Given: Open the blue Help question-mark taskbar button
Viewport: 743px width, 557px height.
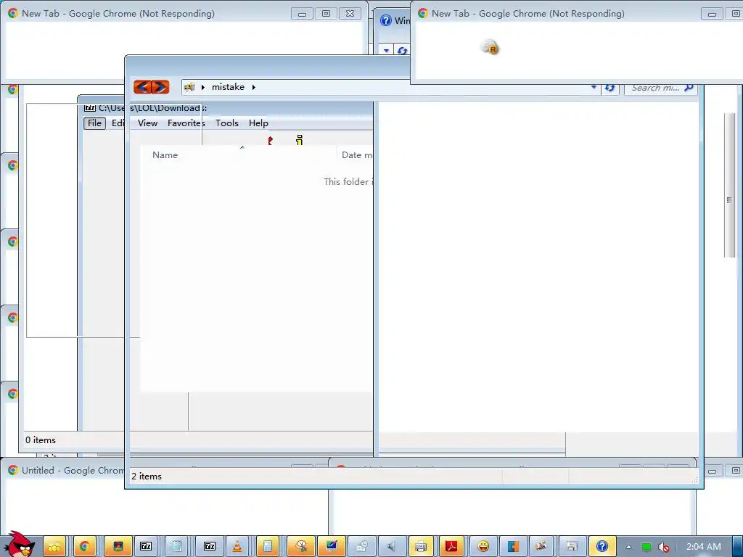Looking at the screenshot, I should 602,547.
